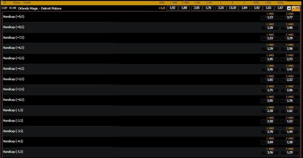The width and height of the screenshot is (303, 158).
Task: Click the Handicap (-1,5) market label
Action: pos(13,110)
